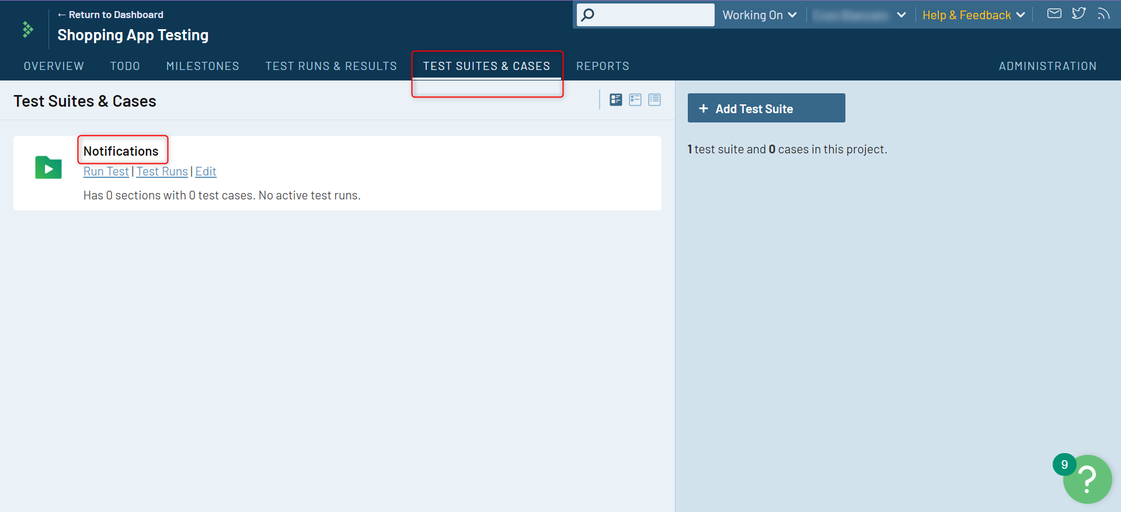Click the Twitter bird icon
The image size is (1121, 512).
point(1078,13)
